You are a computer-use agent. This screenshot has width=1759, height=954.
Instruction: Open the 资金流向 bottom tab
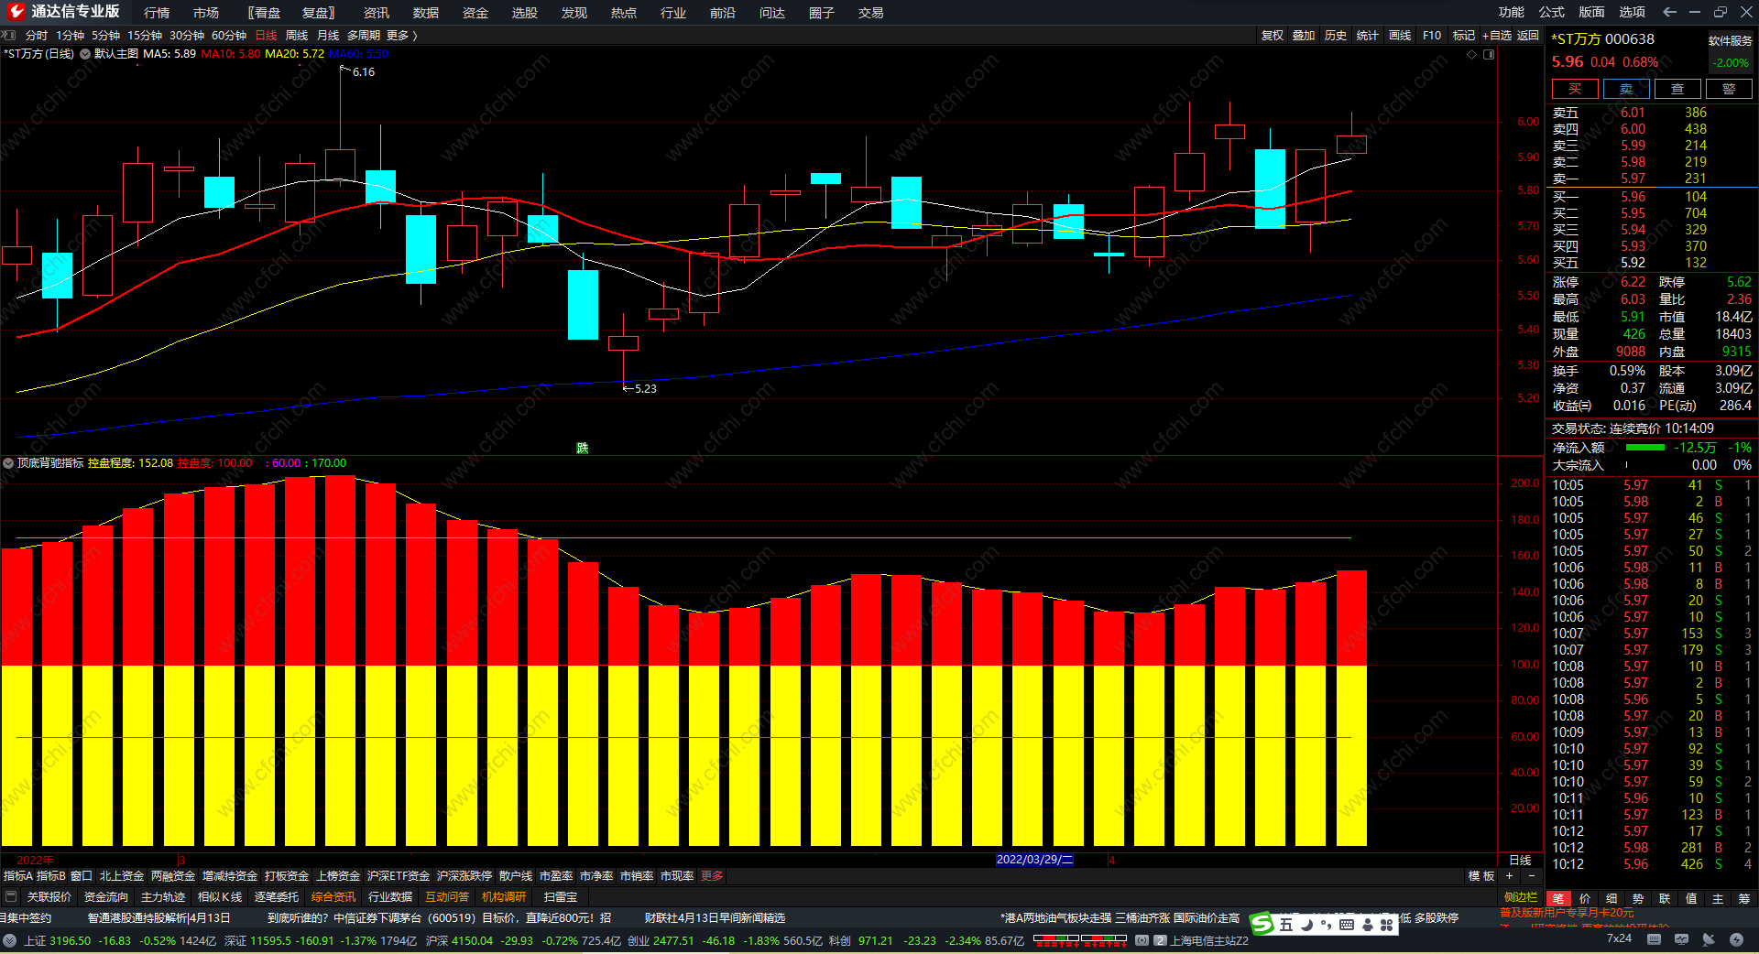(x=106, y=897)
